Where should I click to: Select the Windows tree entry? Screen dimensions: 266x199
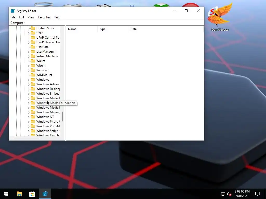[x=43, y=79]
